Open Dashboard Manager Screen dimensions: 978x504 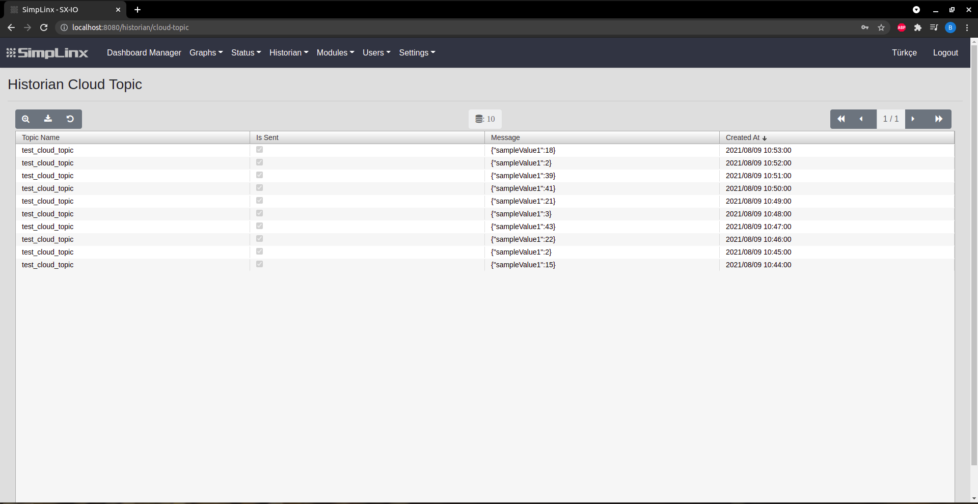click(144, 53)
